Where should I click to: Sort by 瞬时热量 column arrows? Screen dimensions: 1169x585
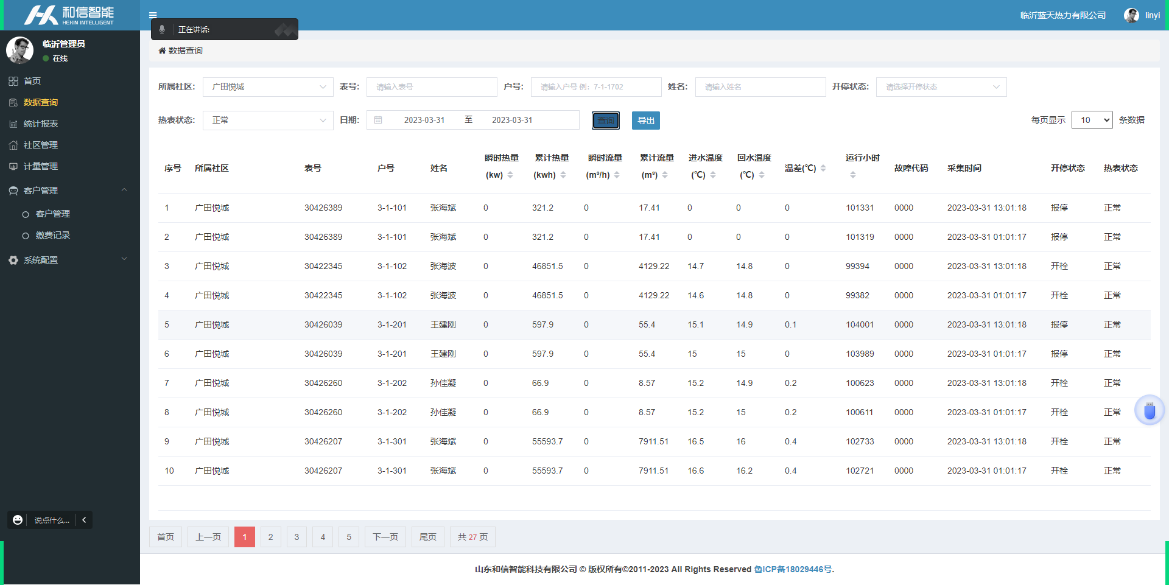click(x=510, y=175)
